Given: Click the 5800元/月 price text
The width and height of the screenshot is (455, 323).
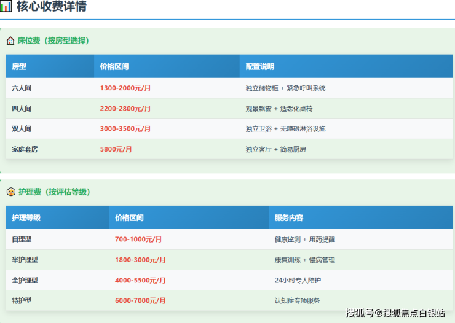Looking at the screenshot, I should (x=116, y=149).
